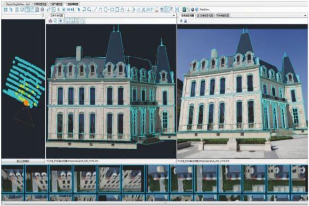The image size is (309, 206).
Task: Switch to third tab of photo panel
Action: coord(222,15)
